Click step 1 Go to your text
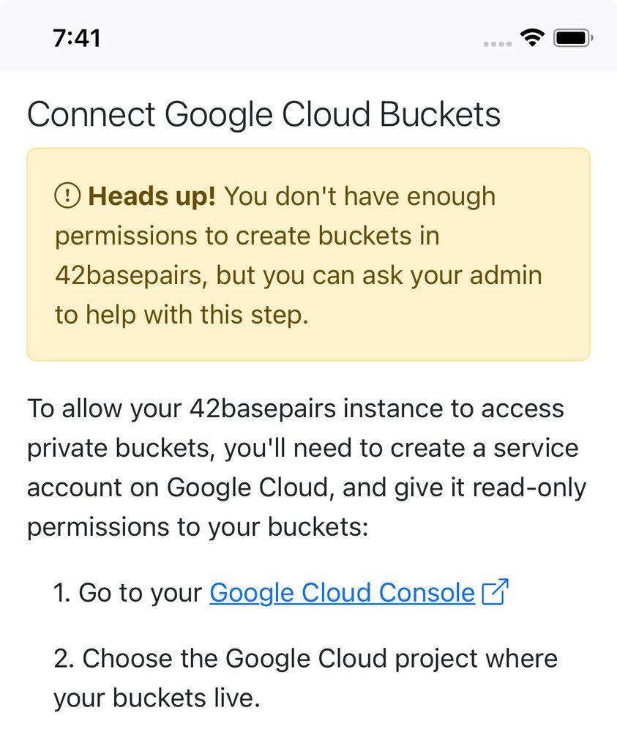The image size is (617, 732). click(x=127, y=593)
